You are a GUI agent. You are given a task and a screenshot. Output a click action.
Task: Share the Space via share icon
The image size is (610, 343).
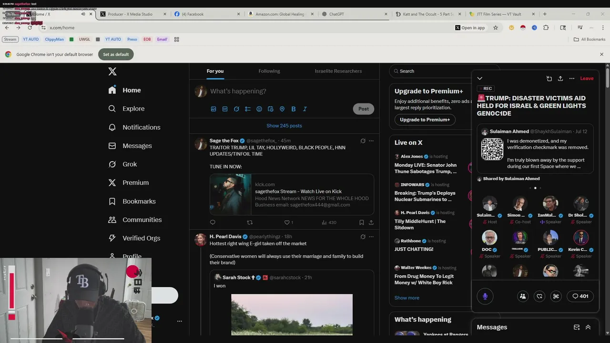click(x=560, y=79)
